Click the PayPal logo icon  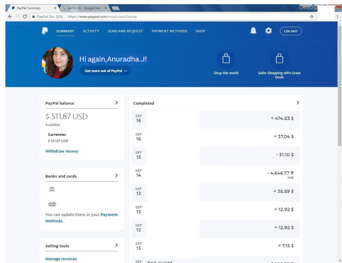tap(45, 31)
